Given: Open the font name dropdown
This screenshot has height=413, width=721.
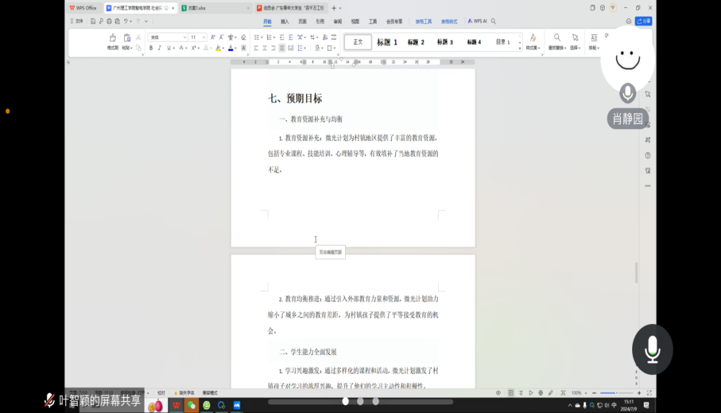Looking at the screenshot, I should click(x=168, y=37).
